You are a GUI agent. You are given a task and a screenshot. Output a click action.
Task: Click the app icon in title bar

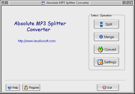pos(43,3)
